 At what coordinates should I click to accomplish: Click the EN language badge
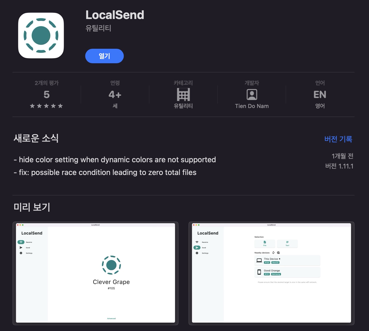click(320, 94)
